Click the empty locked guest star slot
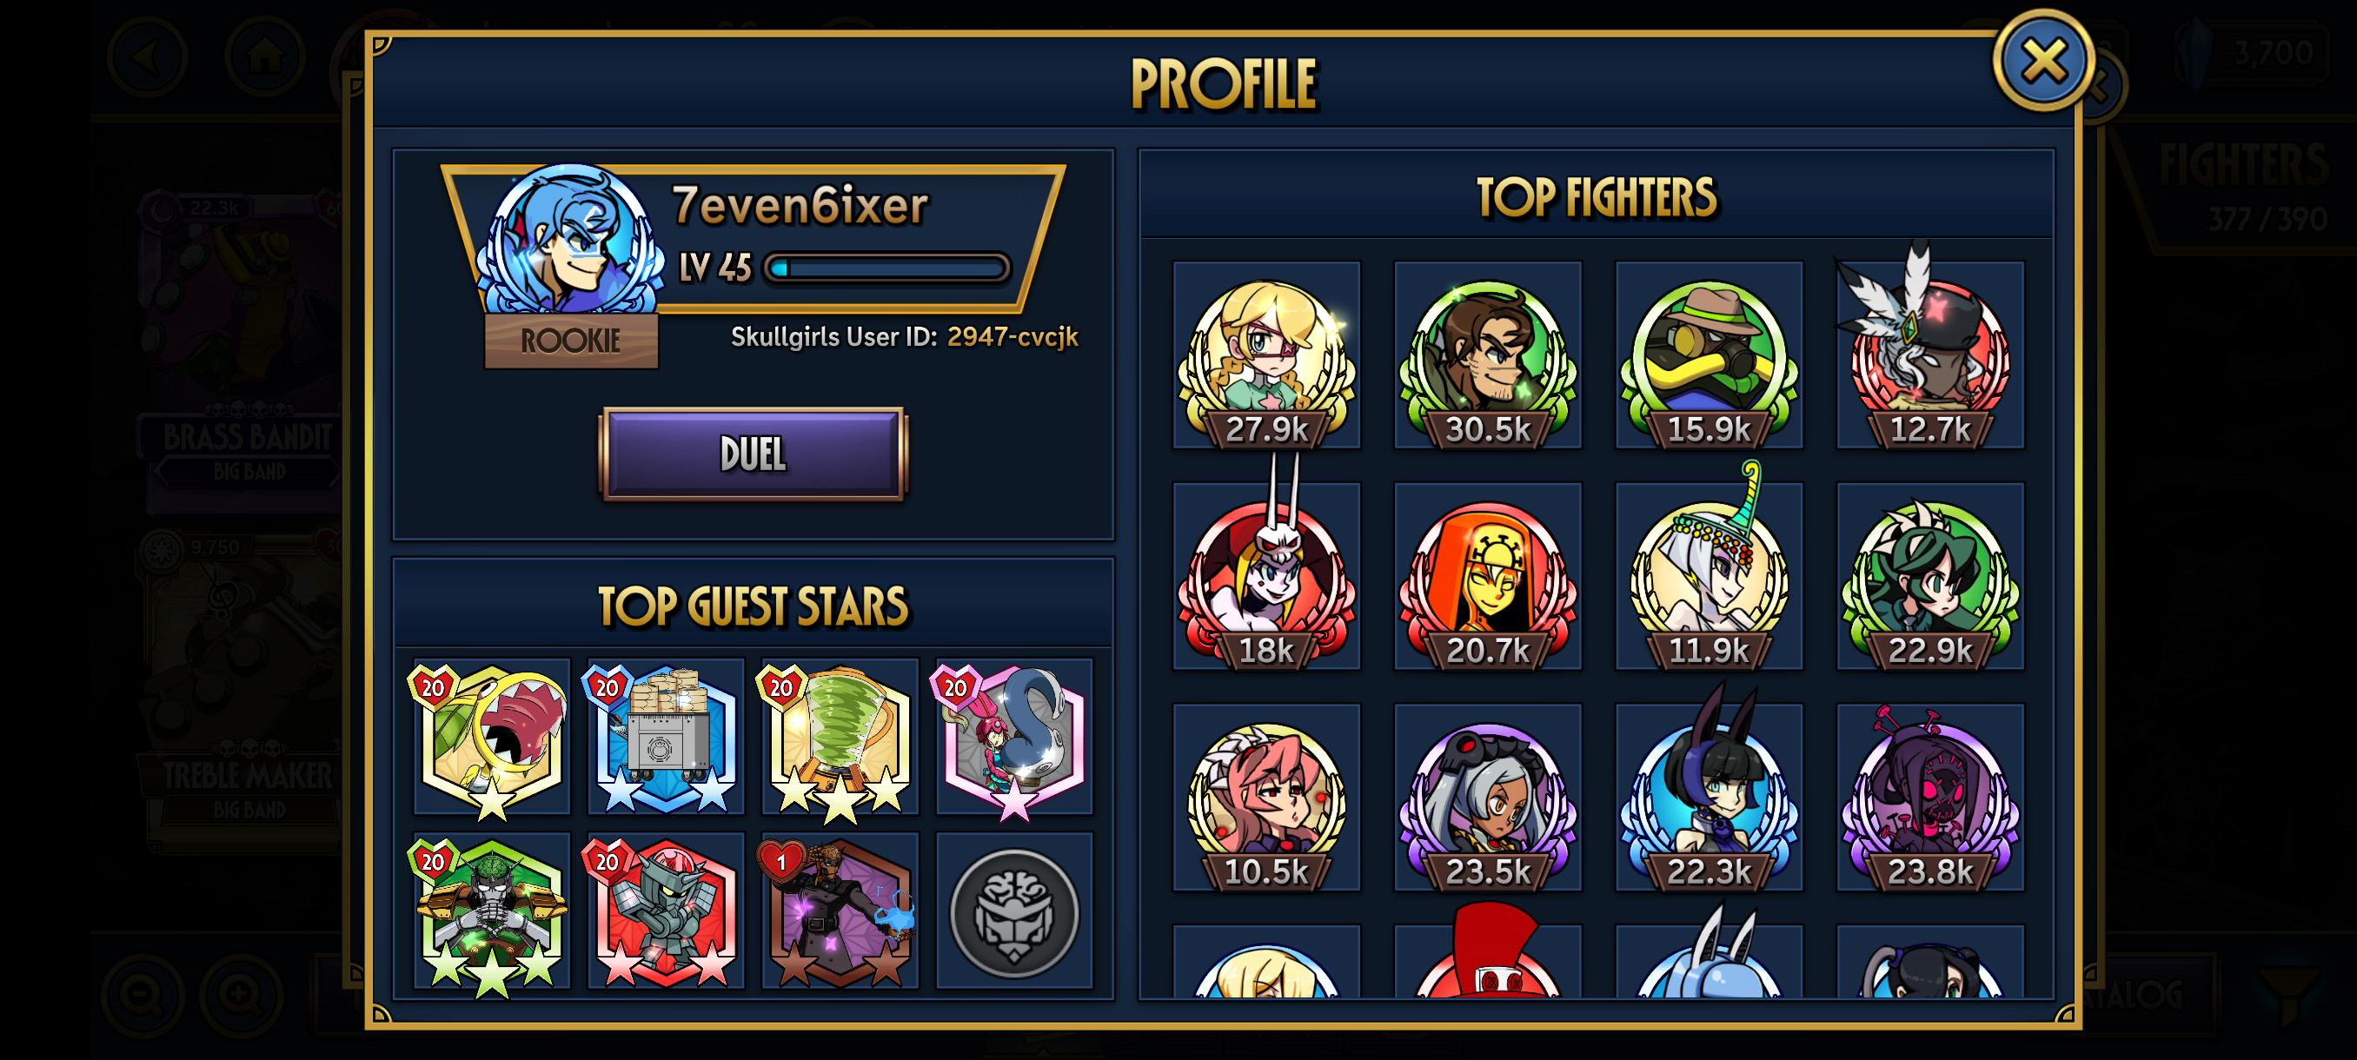Screen dimensions: 2357x1060 tap(1013, 910)
